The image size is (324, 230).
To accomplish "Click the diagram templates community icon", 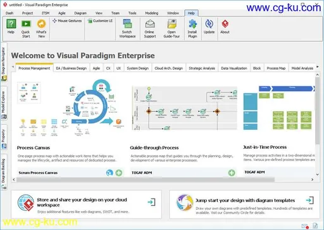I will tap(185, 203).
